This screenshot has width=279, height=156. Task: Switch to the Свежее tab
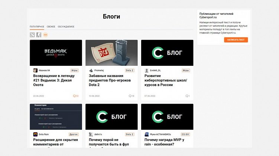pyautogui.click(x=51, y=27)
